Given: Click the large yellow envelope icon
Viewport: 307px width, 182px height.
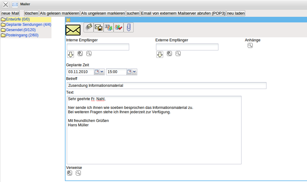Looking at the screenshot, I should click(73, 30).
